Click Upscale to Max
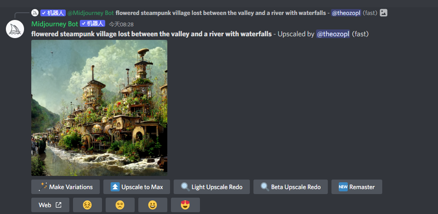438x214 pixels. [136, 187]
